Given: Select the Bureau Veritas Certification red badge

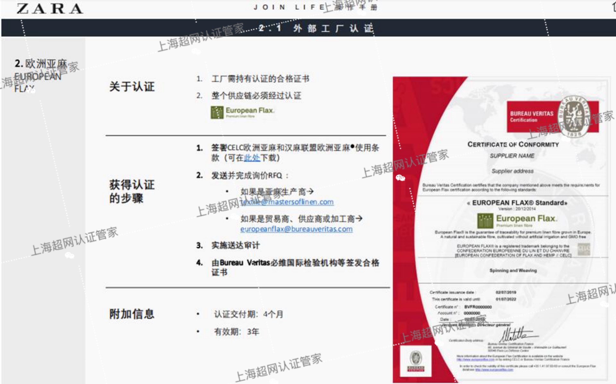Looking at the screenshot, I should pos(552,117).
